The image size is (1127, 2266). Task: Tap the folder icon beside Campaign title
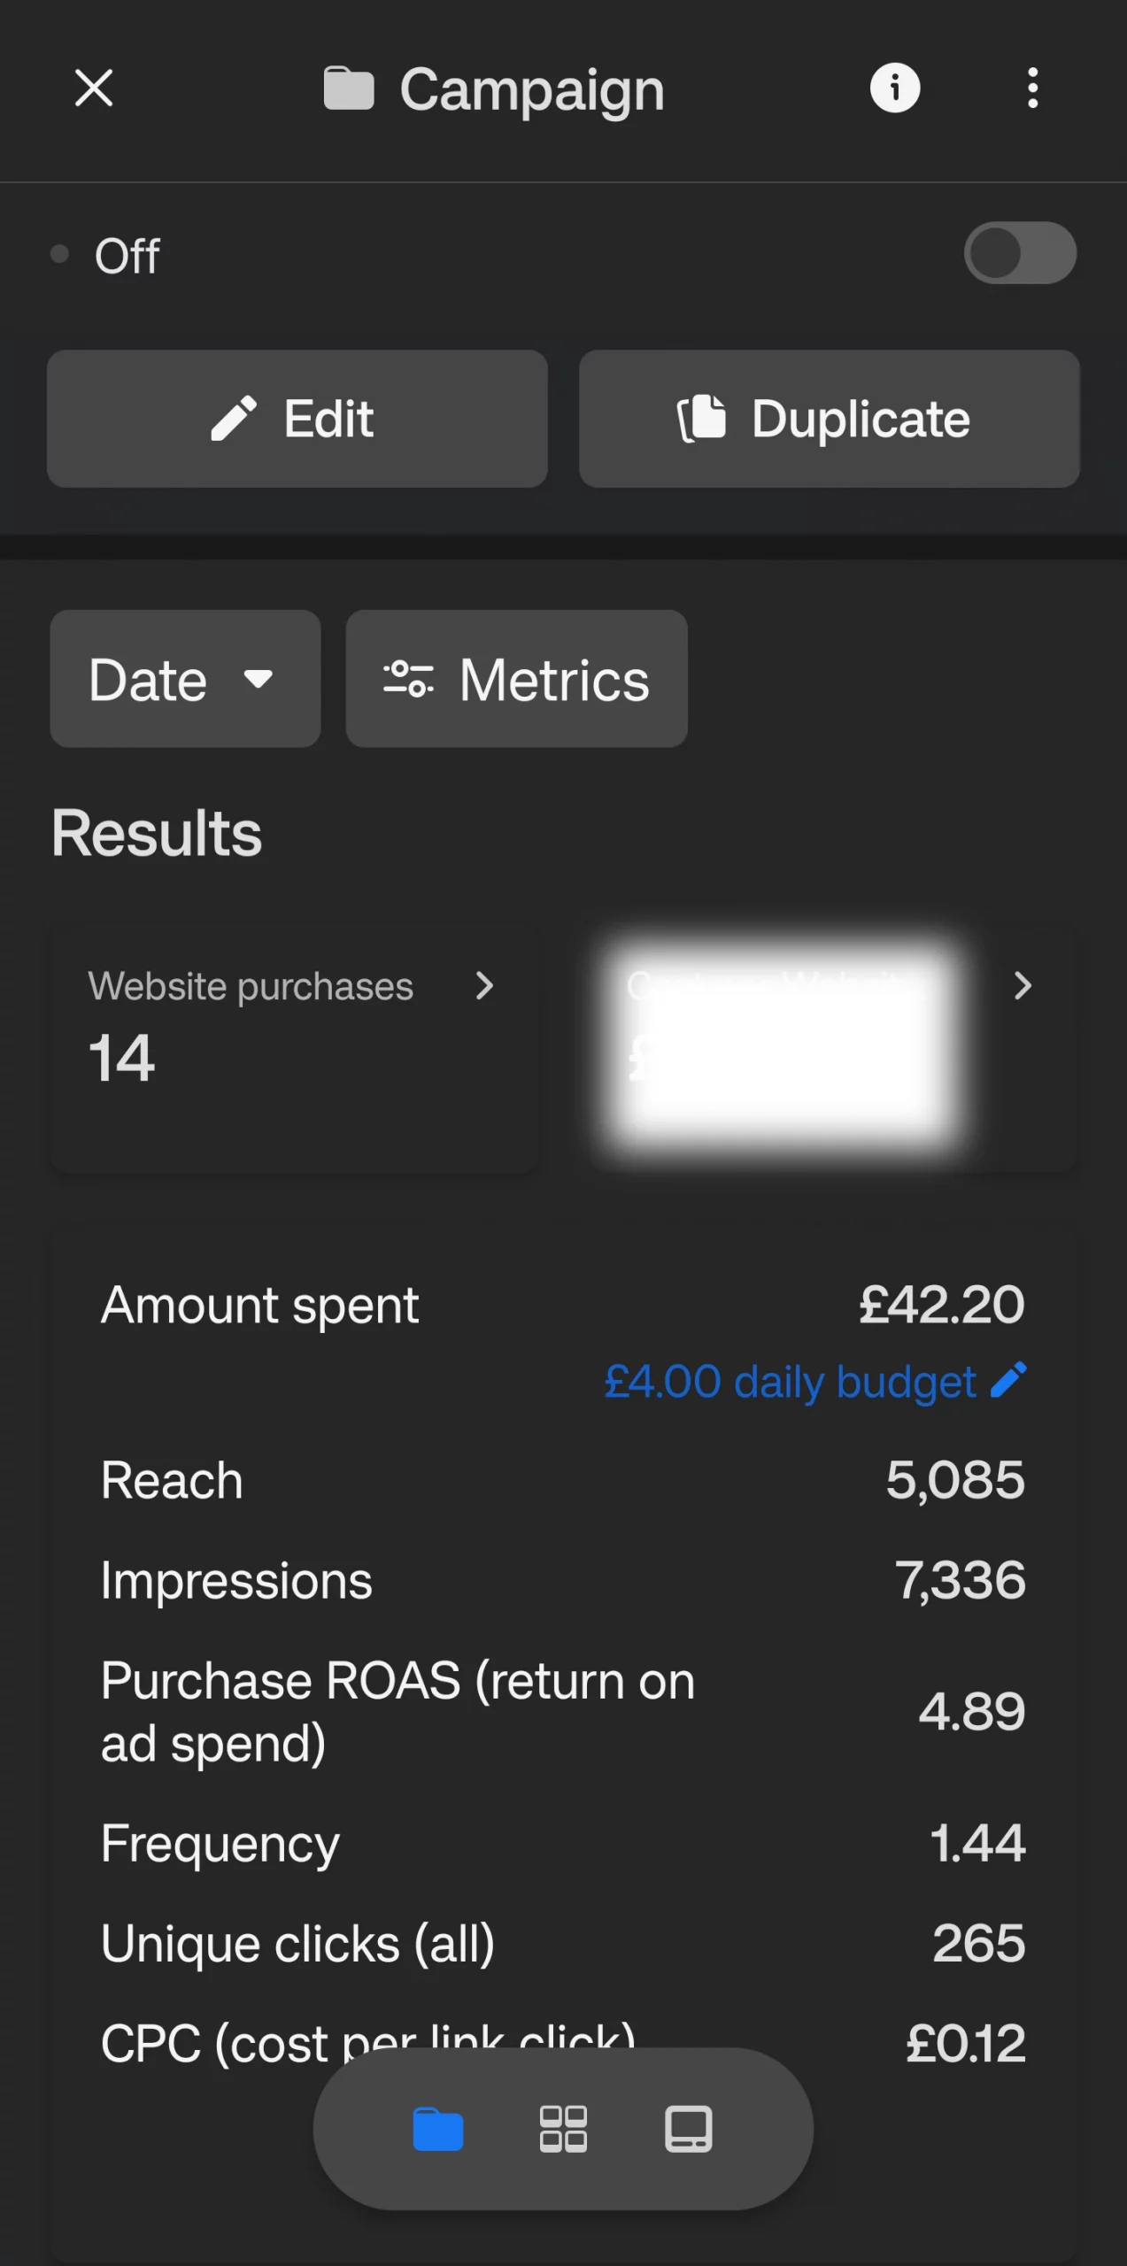click(349, 89)
